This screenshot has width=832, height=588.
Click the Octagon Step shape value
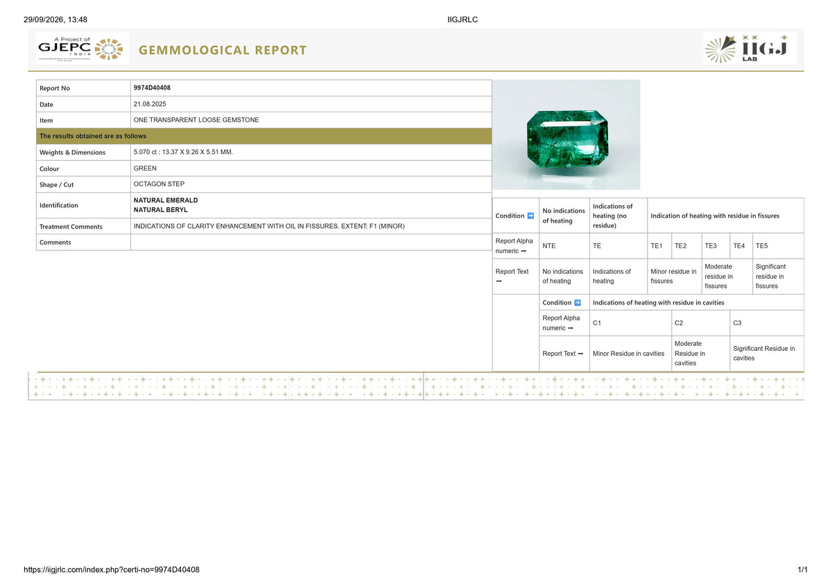click(159, 184)
